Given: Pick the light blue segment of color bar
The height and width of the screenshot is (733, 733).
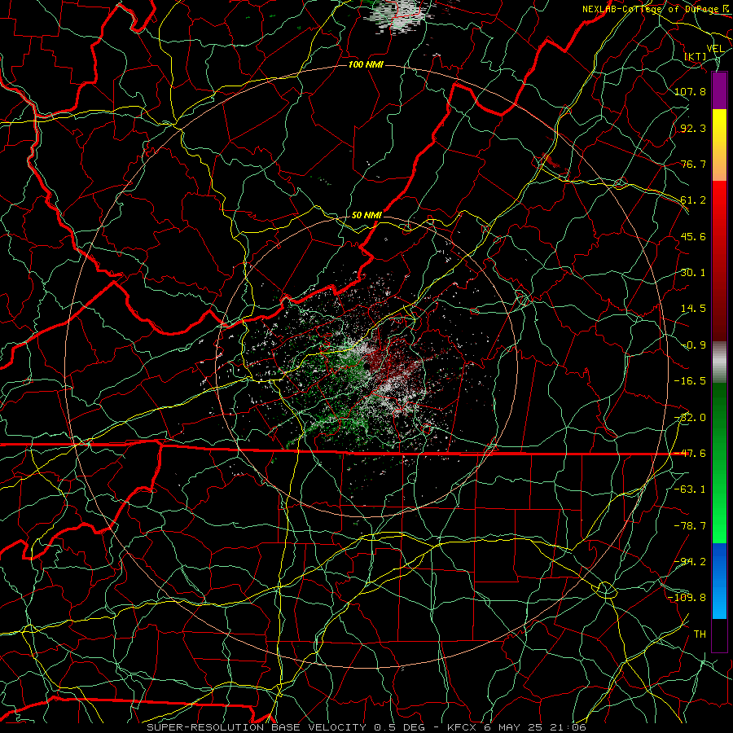Looking at the screenshot, I should (719, 603).
